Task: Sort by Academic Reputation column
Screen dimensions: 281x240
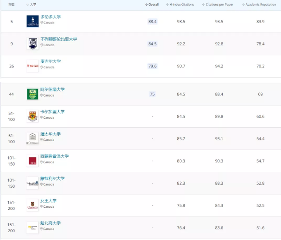Action: [259, 5]
